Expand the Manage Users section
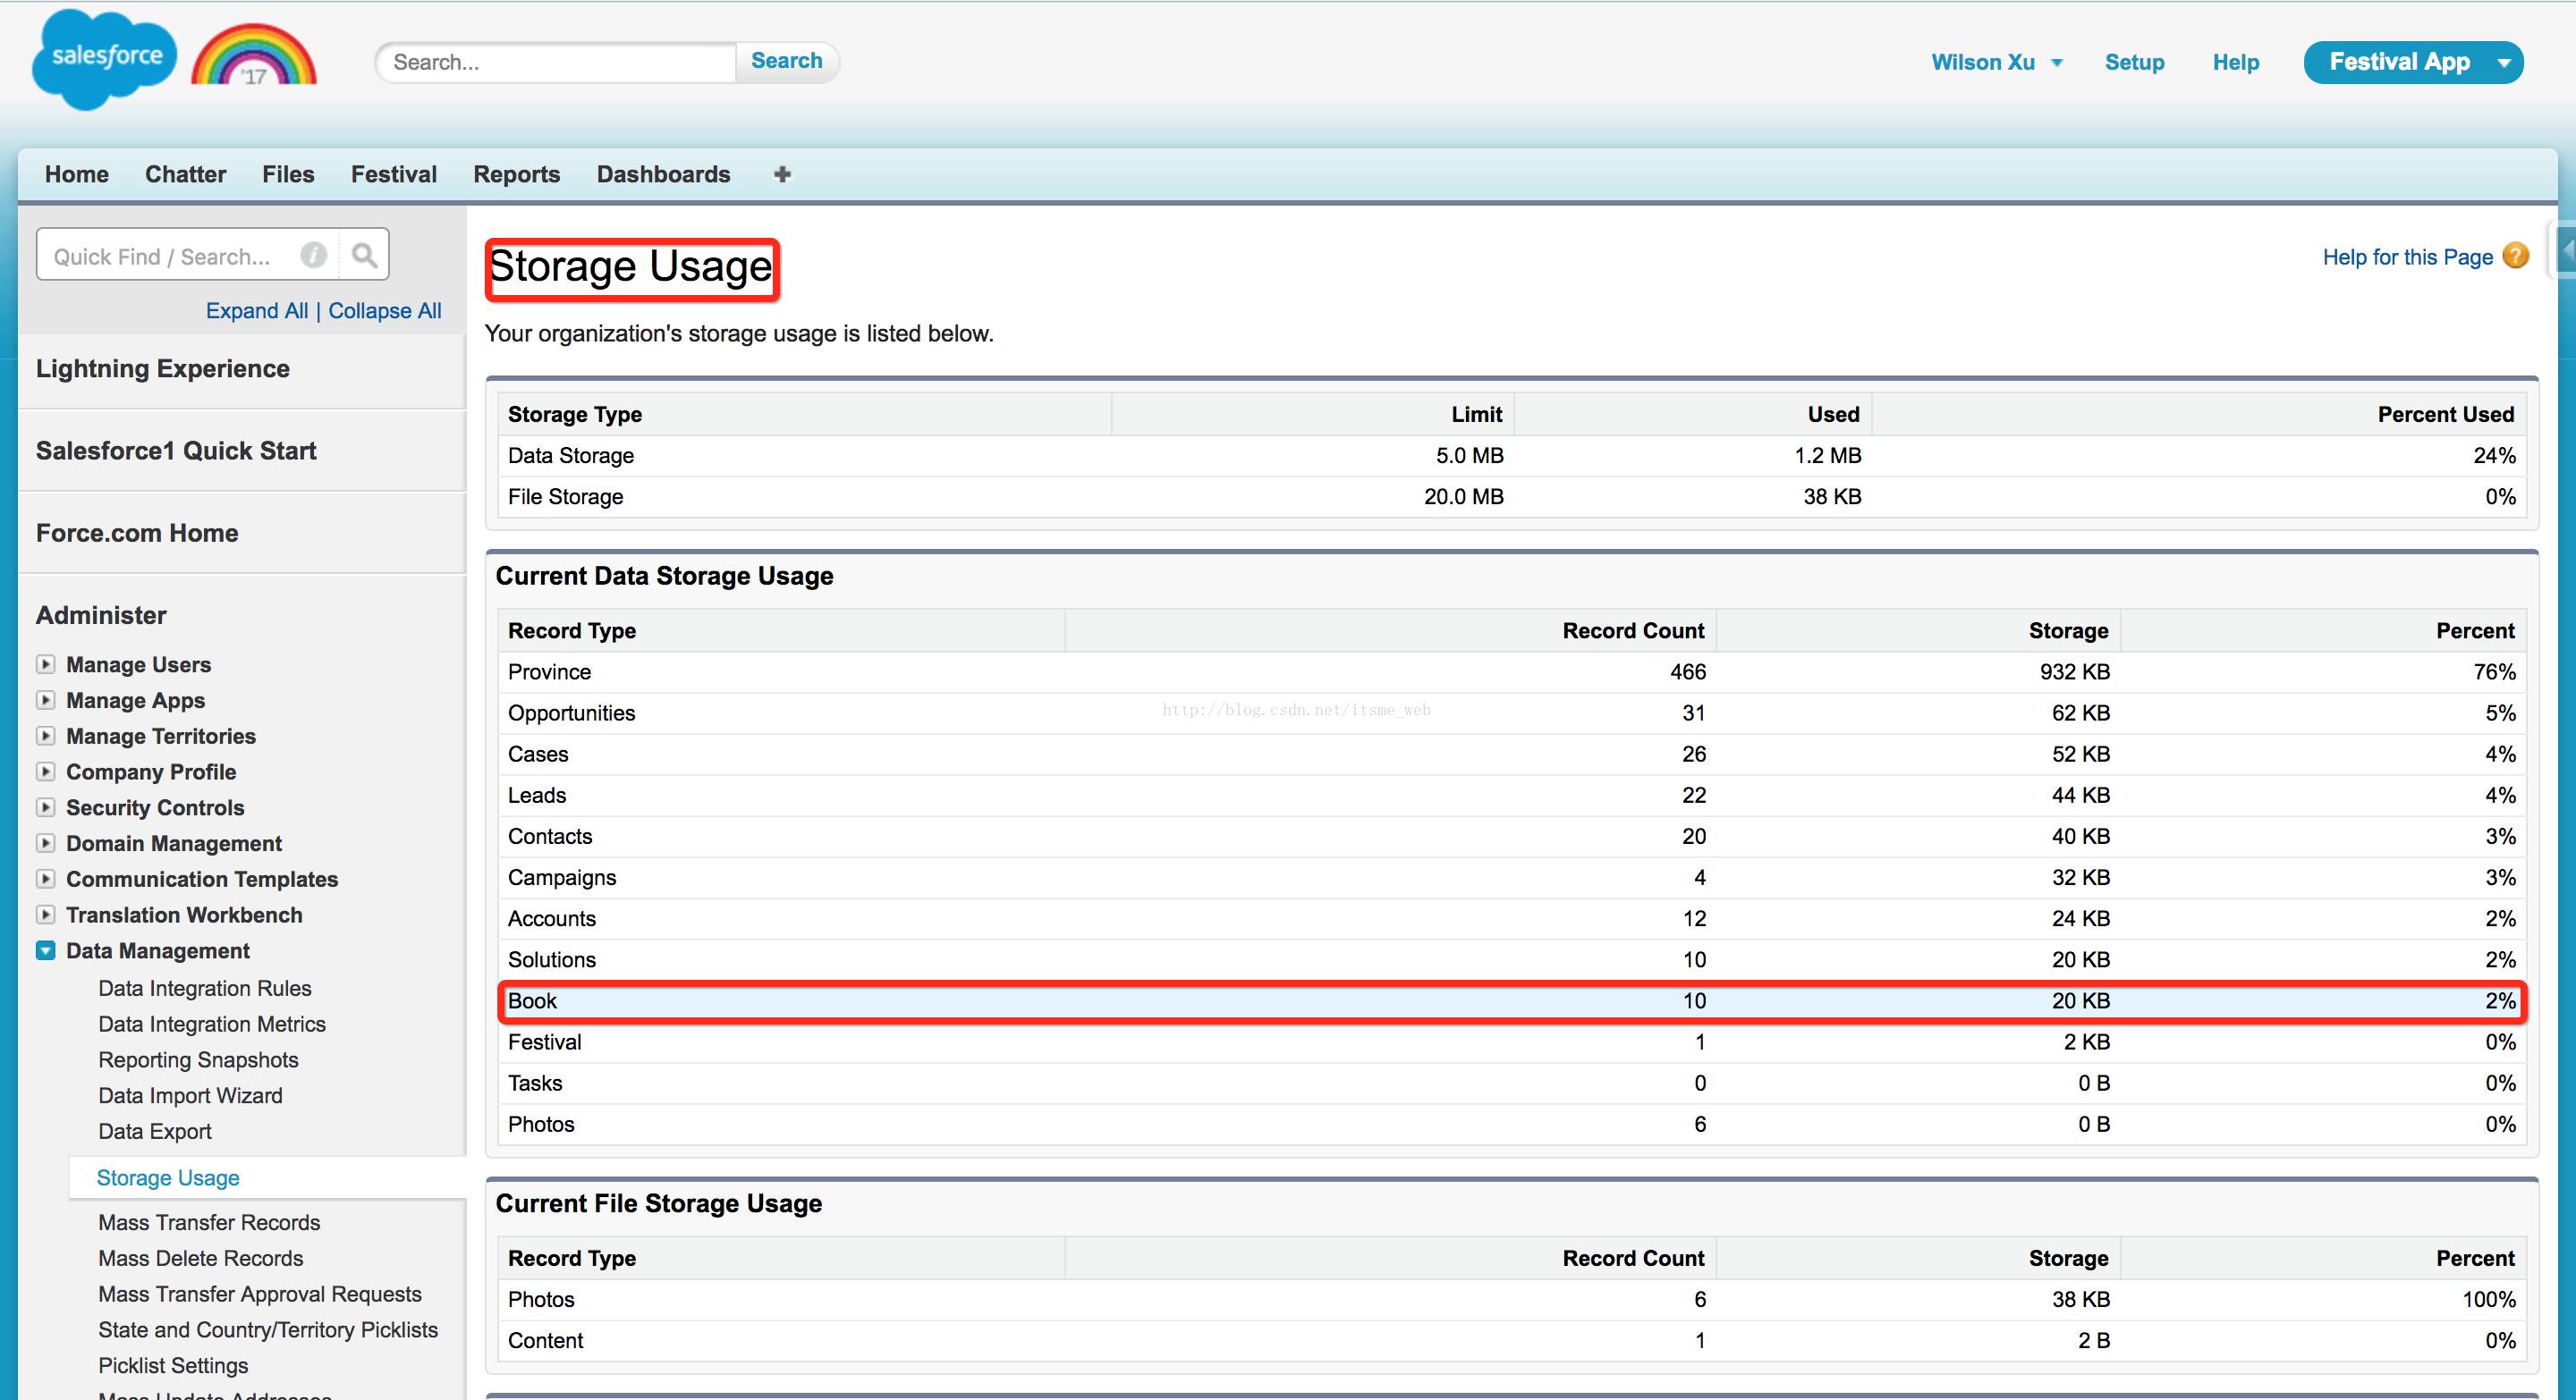 (x=46, y=664)
